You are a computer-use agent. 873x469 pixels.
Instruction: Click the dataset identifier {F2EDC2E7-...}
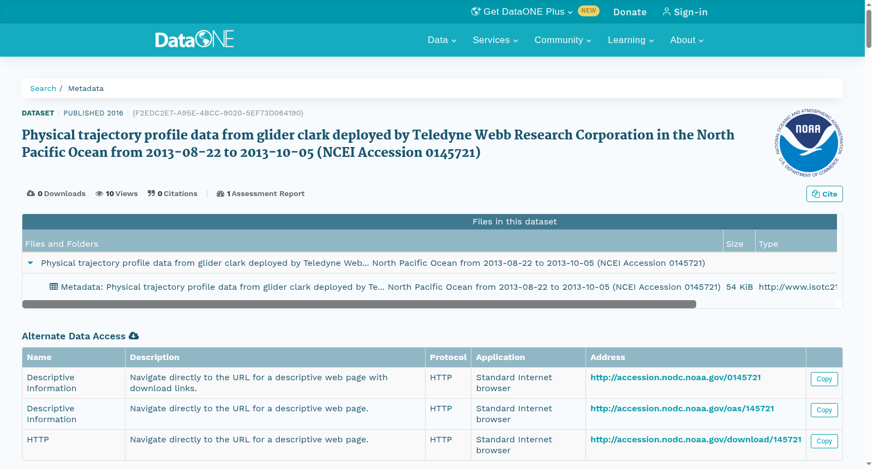tap(218, 113)
